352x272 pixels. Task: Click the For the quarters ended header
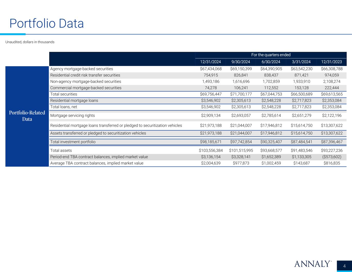pyautogui.click(x=271, y=55)
